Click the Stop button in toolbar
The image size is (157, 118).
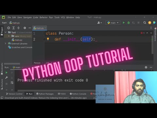(x=138, y=23)
